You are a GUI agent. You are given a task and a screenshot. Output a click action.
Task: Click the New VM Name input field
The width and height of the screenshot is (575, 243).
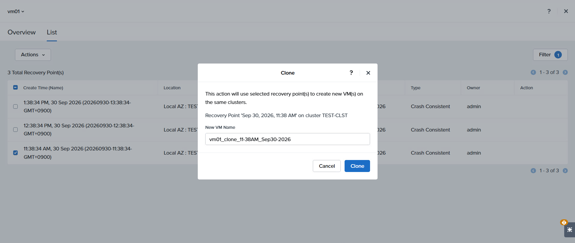[288, 139]
